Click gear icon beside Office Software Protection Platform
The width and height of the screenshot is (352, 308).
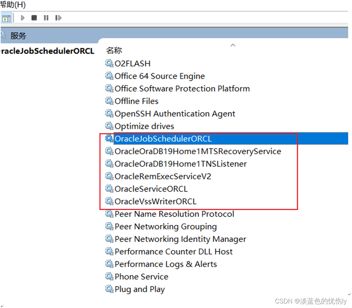pos(109,88)
